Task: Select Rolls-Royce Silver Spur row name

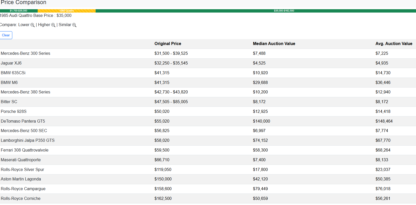Action: click(x=22, y=170)
